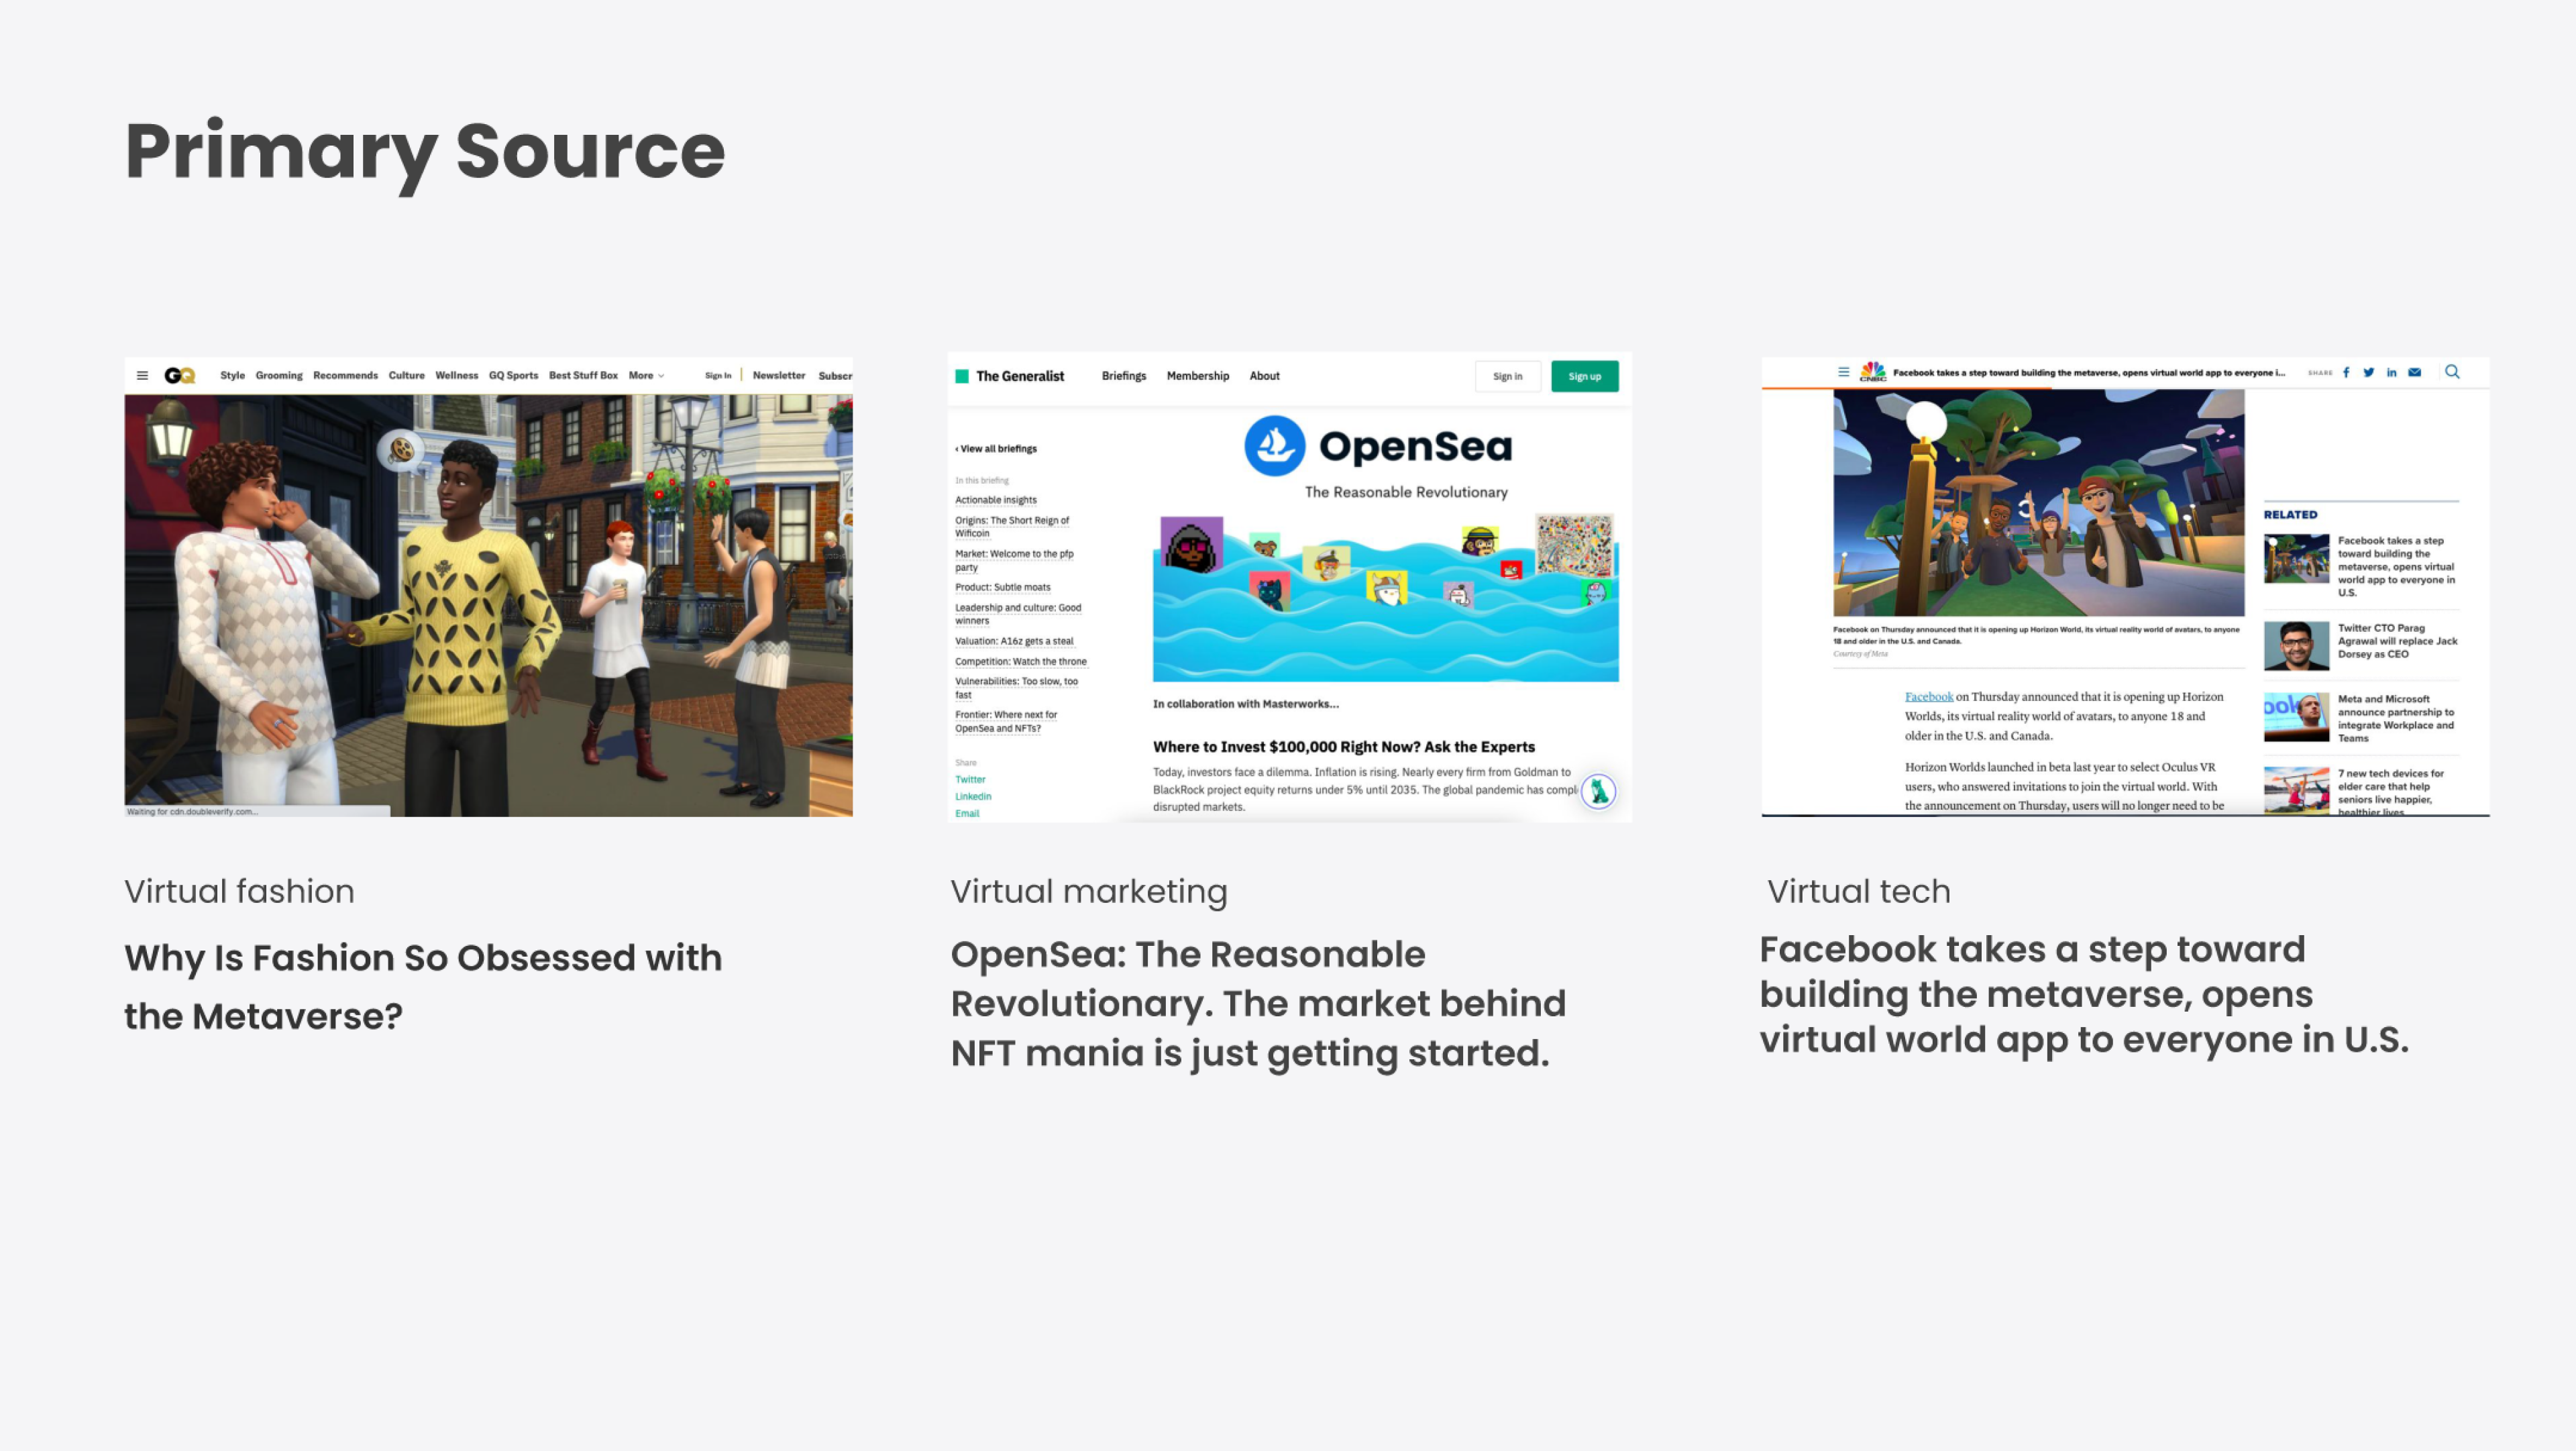Open Meta and Microsoft announce partnership headline
Image resolution: width=2576 pixels, height=1451 pixels.
click(x=2396, y=719)
